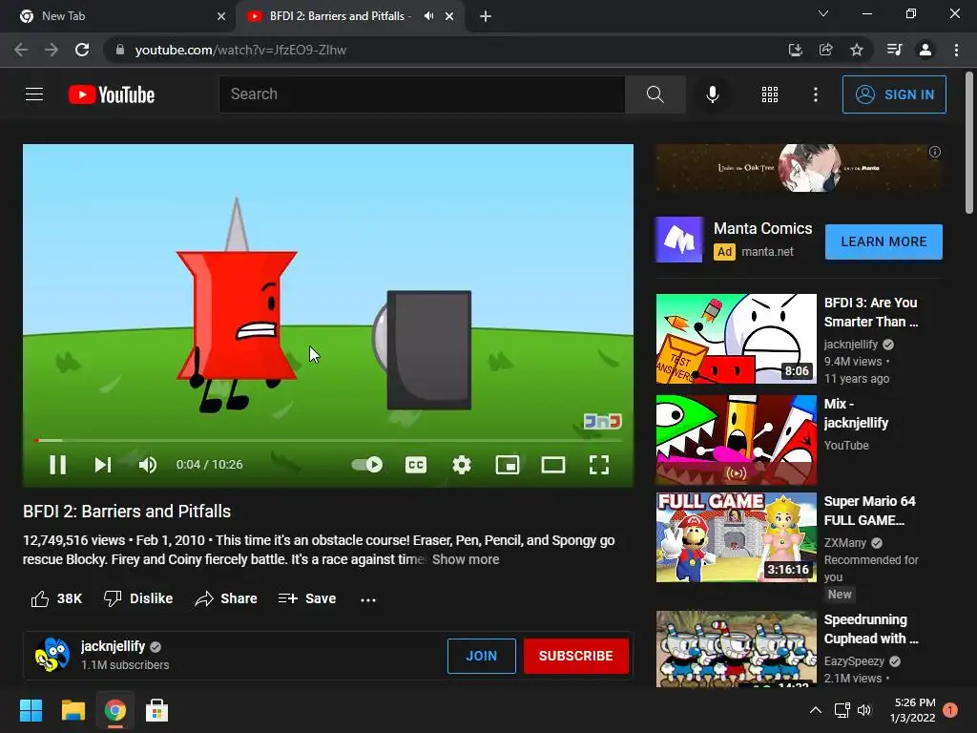This screenshot has height=733, width=977.
Task: Open File Explorer from taskbar
Action: pyautogui.click(x=73, y=710)
